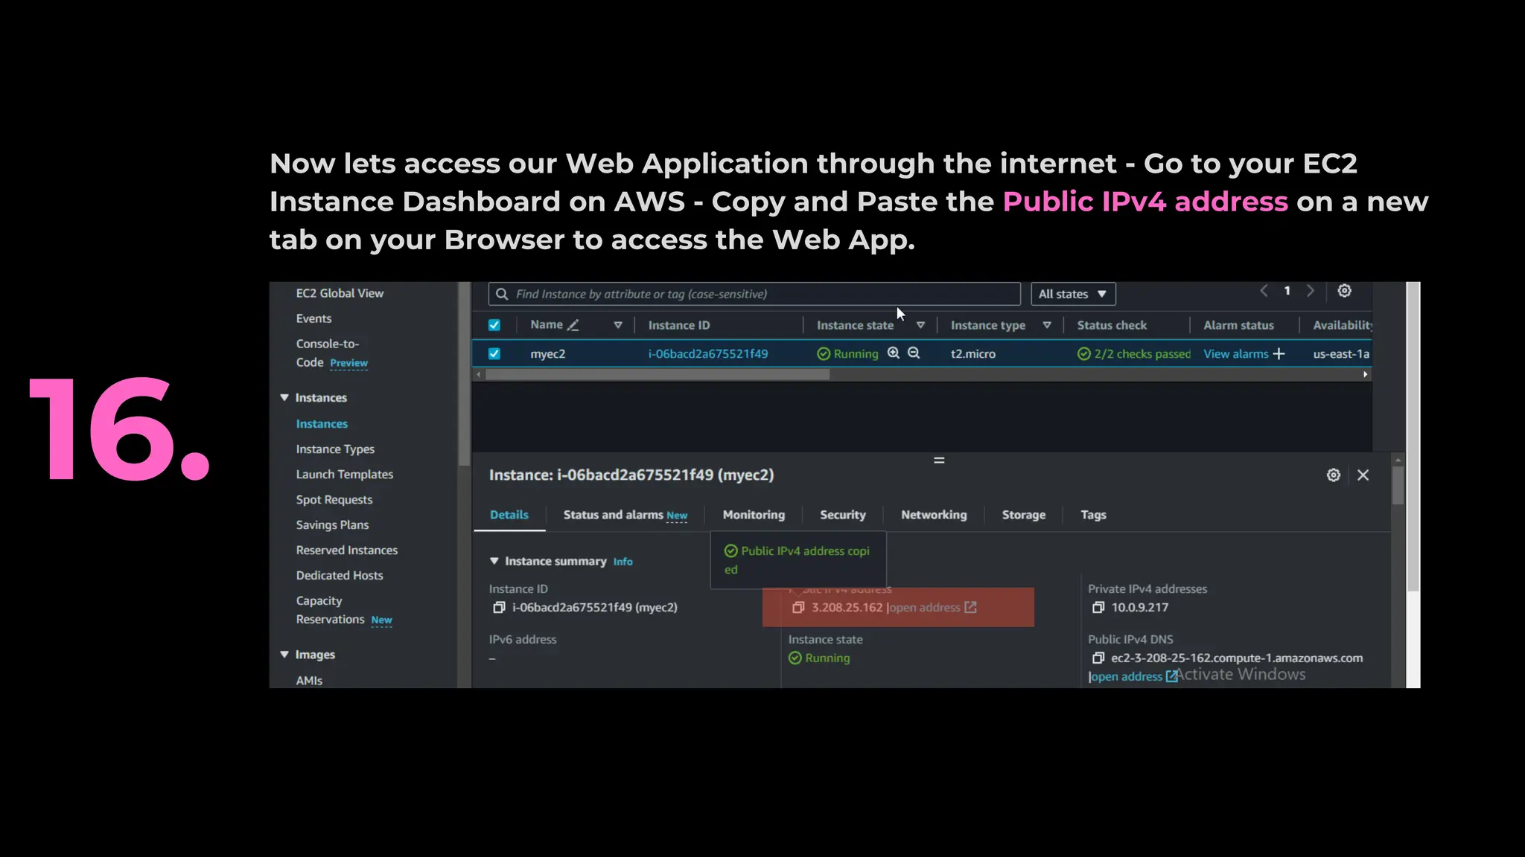Click the edit pencil icon next to Name
Image resolution: width=1525 pixels, height=857 pixels.
573,325
